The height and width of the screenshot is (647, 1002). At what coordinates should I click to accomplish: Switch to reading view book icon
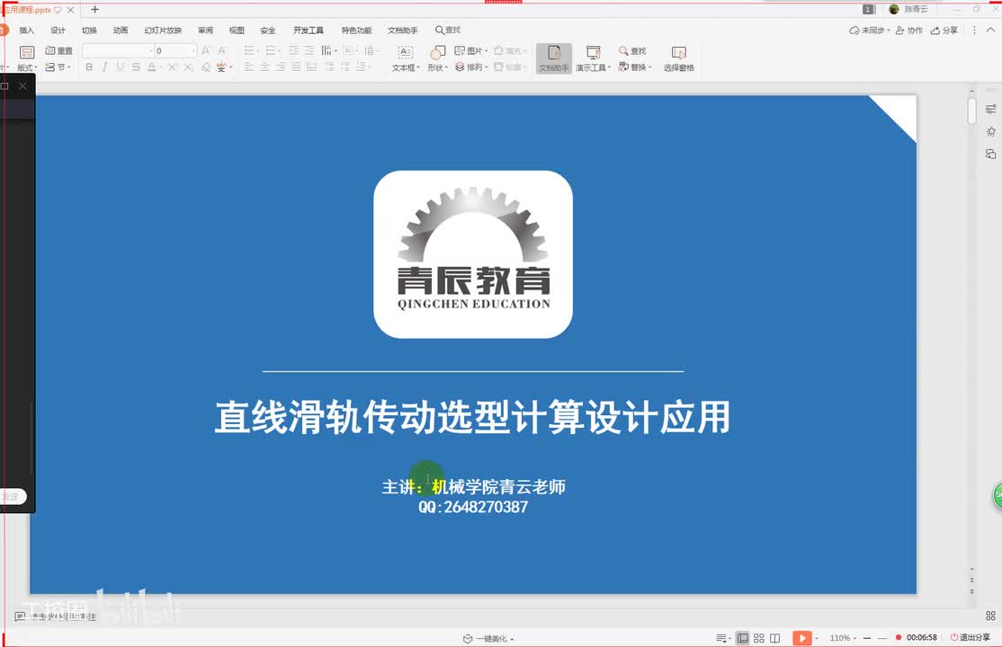tap(774, 638)
